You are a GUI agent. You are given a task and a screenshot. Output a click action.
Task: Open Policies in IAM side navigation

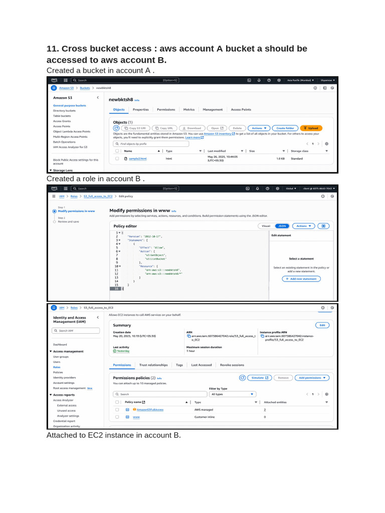pos(58,373)
